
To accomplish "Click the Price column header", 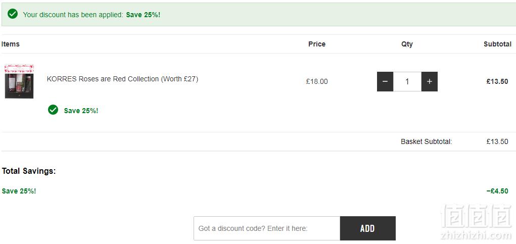I will click(317, 44).
